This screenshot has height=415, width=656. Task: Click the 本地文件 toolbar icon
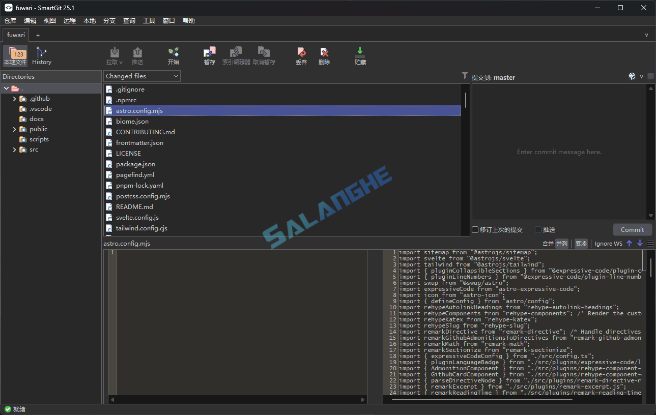(15, 56)
